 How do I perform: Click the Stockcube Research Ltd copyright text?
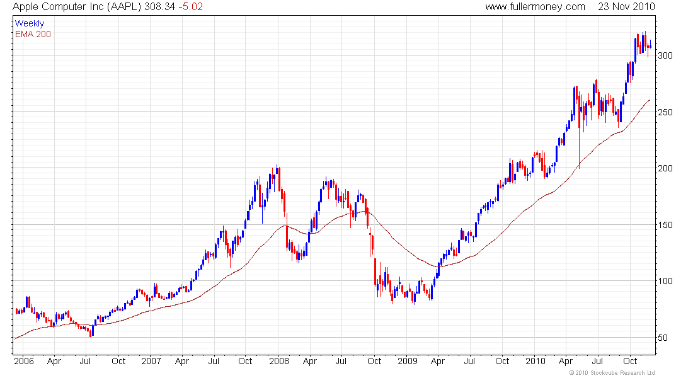click(612, 373)
